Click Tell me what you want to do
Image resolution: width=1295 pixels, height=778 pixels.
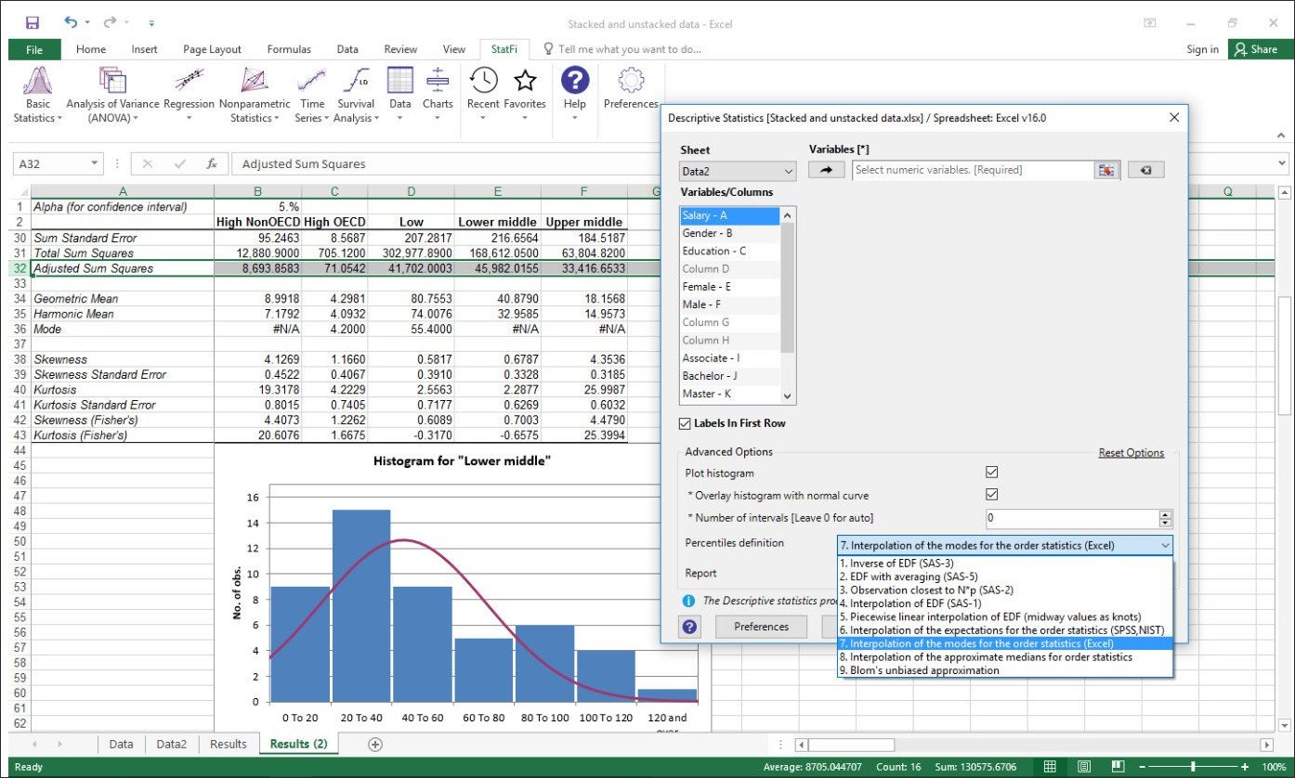coord(629,49)
